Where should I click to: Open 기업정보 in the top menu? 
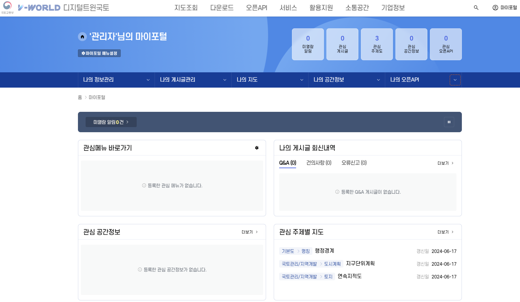coord(393,8)
